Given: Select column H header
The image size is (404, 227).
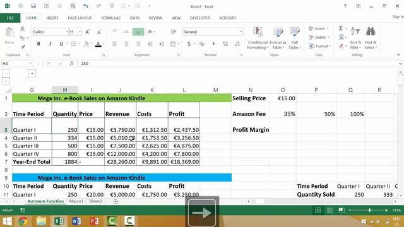Looking at the screenshot, I should pos(65,90).
